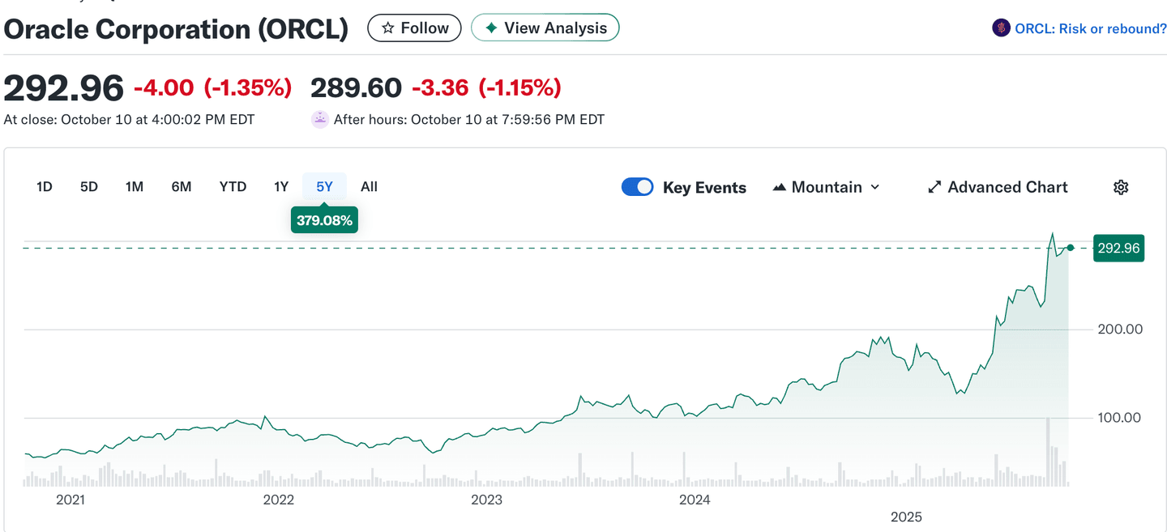Open the ORCL: Risk or rebound? link
This screenshot has height=532, width=1167.
coord(1090,28)
